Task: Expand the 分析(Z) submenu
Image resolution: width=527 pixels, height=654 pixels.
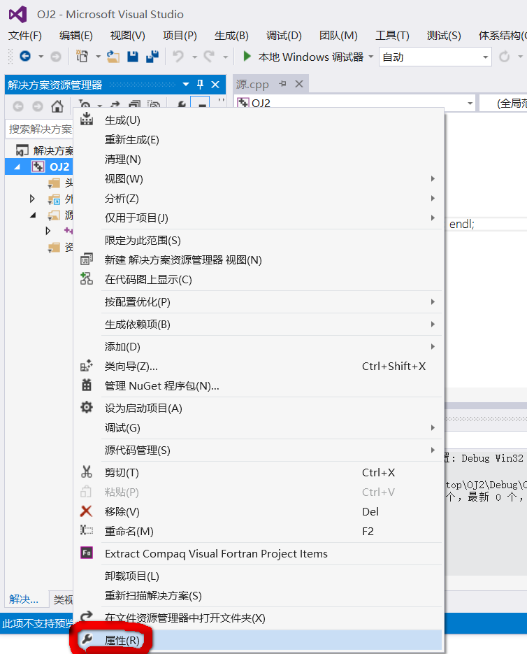Action: (258, 199)
